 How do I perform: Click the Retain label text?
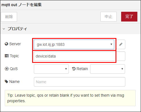click(82, 69)
